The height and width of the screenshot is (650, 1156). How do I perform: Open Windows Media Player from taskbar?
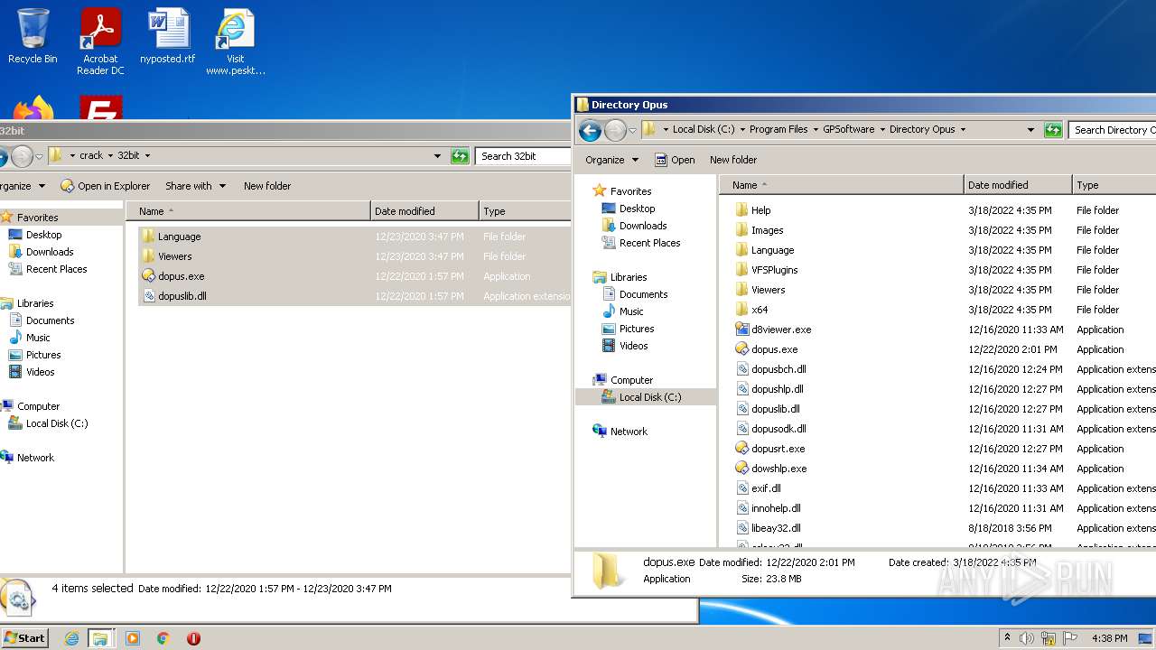tap(133, 638)
